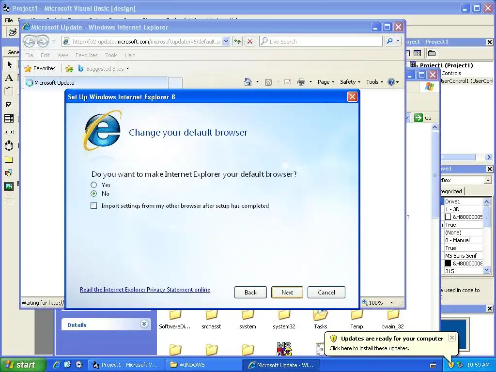
Task: Click the white &H80000005 color swatch
Action: click(448, 217)
